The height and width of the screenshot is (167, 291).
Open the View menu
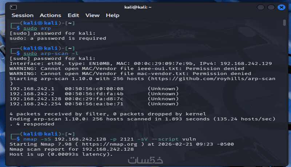pos(92,15)
